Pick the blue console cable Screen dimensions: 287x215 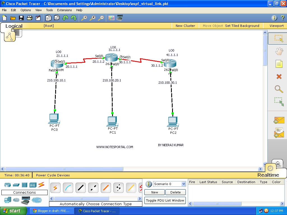coord(68,188)
